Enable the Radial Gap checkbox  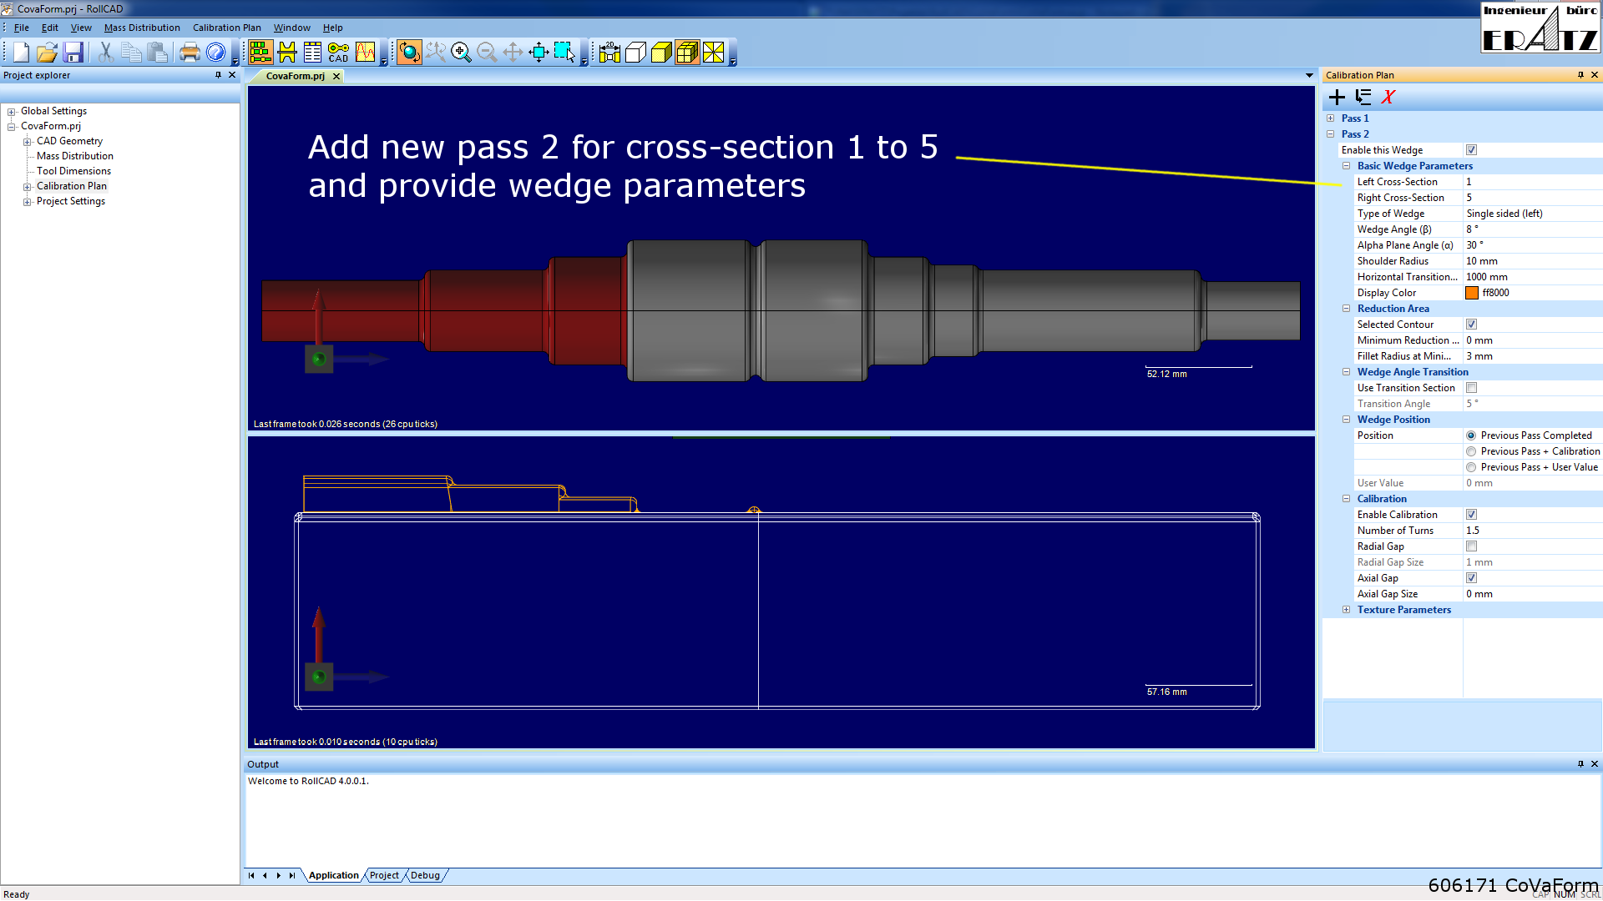(x=1471, y=546)
